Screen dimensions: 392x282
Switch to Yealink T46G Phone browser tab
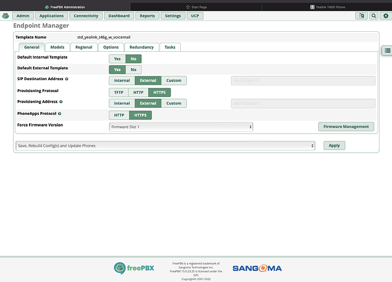tap(327, 7)
